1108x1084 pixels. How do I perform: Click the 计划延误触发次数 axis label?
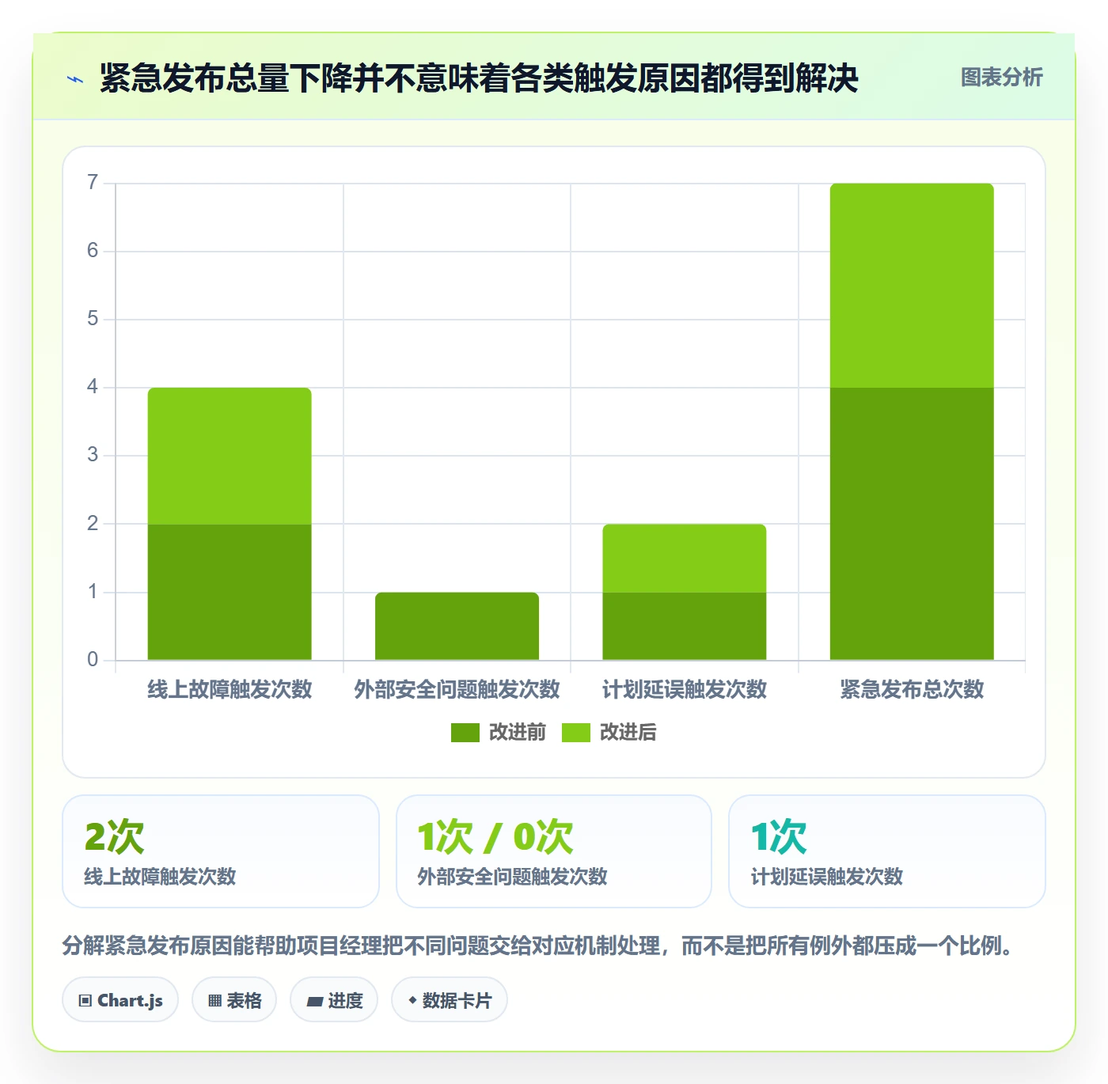[685, 689]
